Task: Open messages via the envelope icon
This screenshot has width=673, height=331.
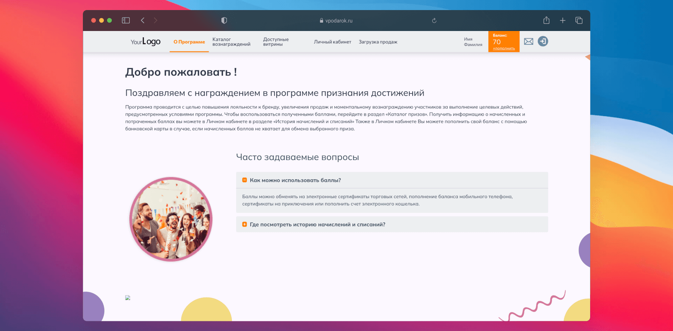Action: [529, 41]
